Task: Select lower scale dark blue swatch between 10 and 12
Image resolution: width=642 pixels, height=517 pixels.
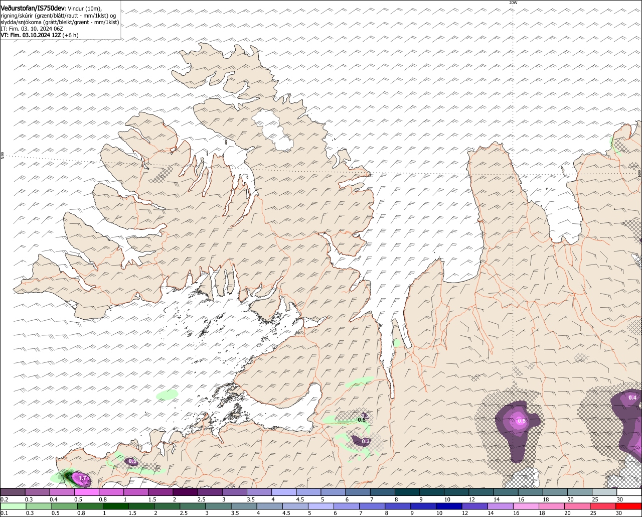Action: [449, 506]
